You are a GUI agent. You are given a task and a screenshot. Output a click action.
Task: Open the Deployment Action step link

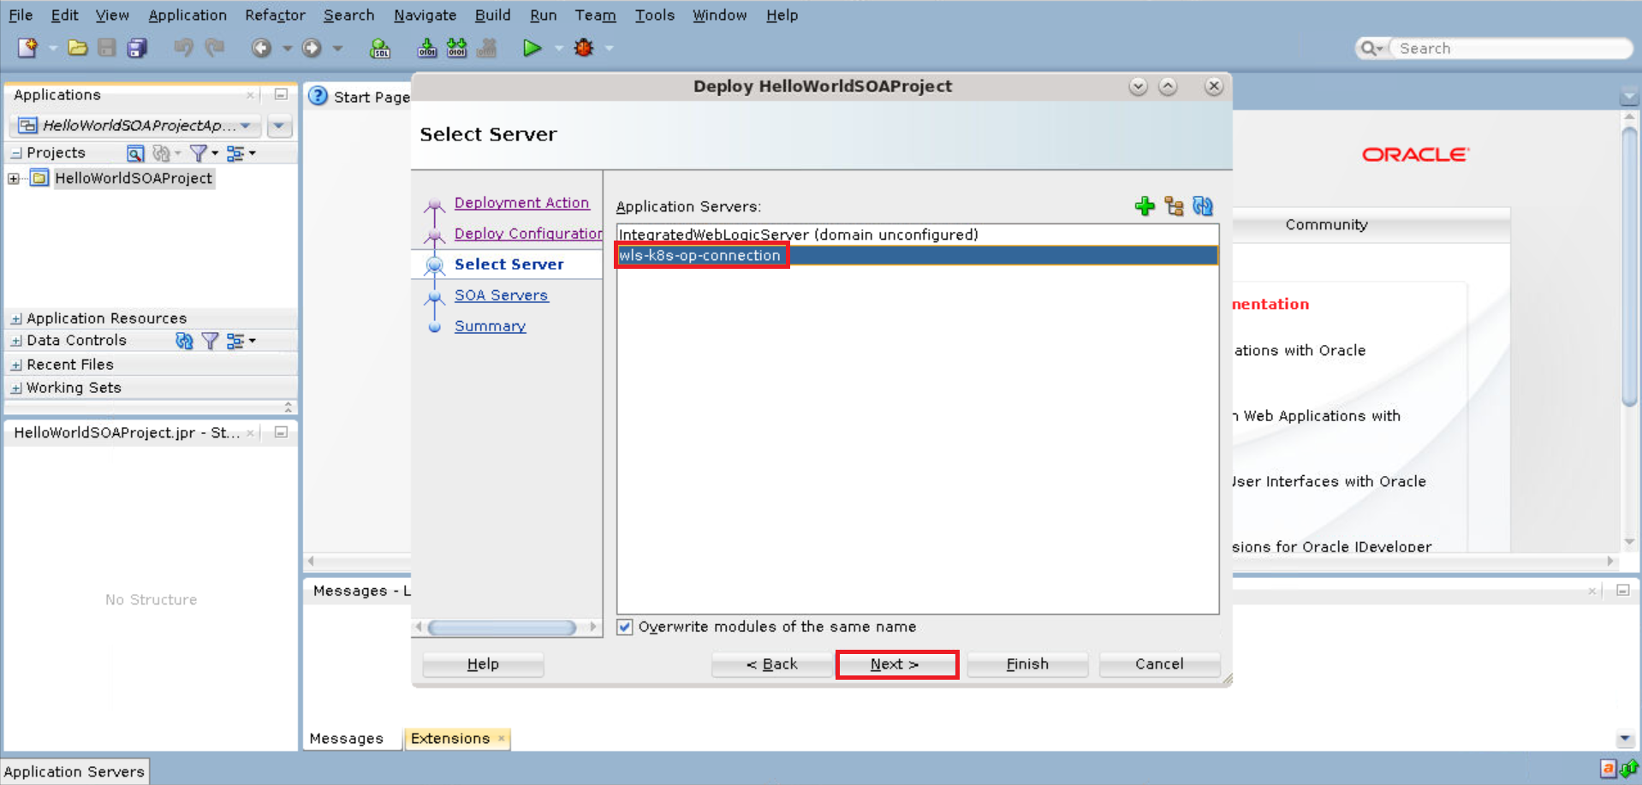point(521,203)
